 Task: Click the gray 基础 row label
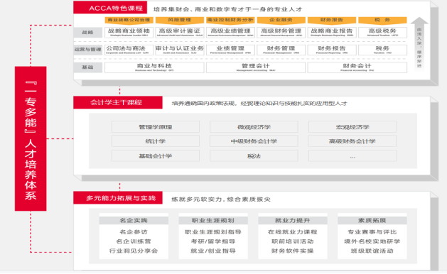click(88, 67)
